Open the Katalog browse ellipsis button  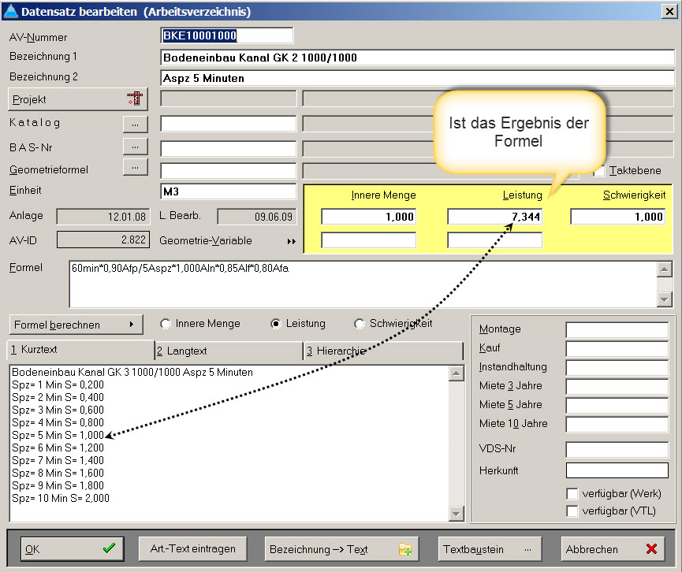[x=135, y=124]
